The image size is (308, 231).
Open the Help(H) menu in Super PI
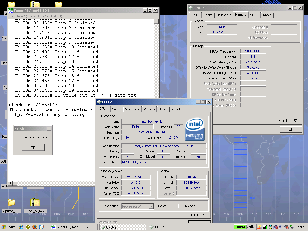tap(57, 16)
